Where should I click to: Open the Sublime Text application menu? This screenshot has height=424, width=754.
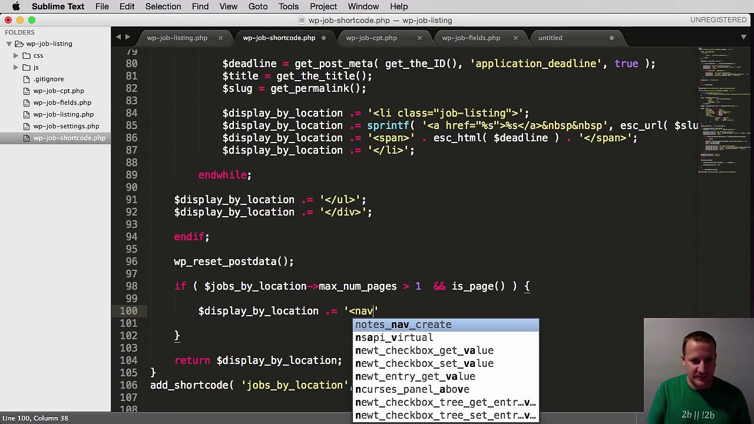[58, 6]
